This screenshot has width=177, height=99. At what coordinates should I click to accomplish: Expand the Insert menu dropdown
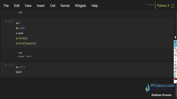(x=41, y=6)
